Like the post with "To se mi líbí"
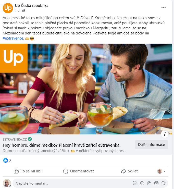174x189 pixels. [28, 171]
